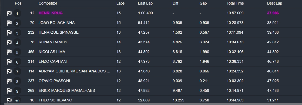Viewport: 302px width, 105px height.
Task: Select competitor name HENRI KRUG
Action: [x=51, y=13]
